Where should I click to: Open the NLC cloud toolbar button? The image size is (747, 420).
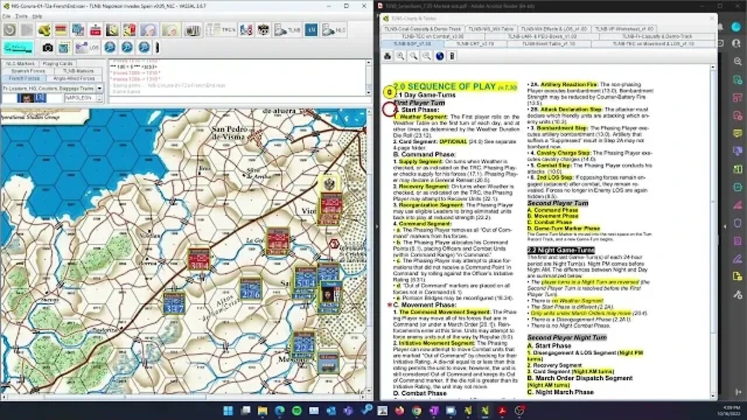(334, 30)
